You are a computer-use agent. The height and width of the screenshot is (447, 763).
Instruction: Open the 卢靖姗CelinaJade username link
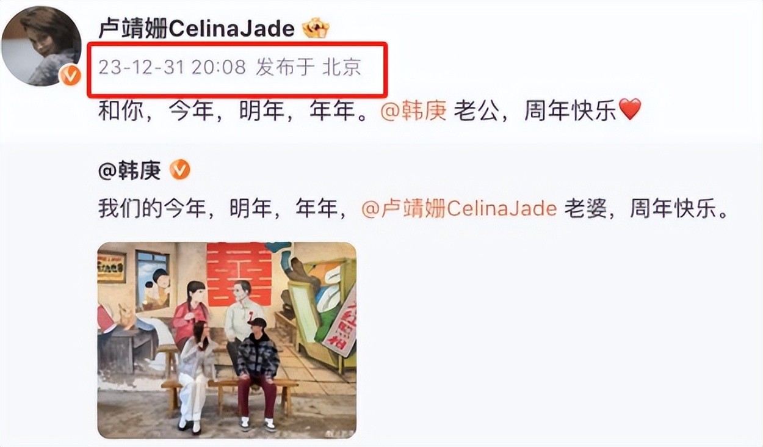(x=197, y=28)
